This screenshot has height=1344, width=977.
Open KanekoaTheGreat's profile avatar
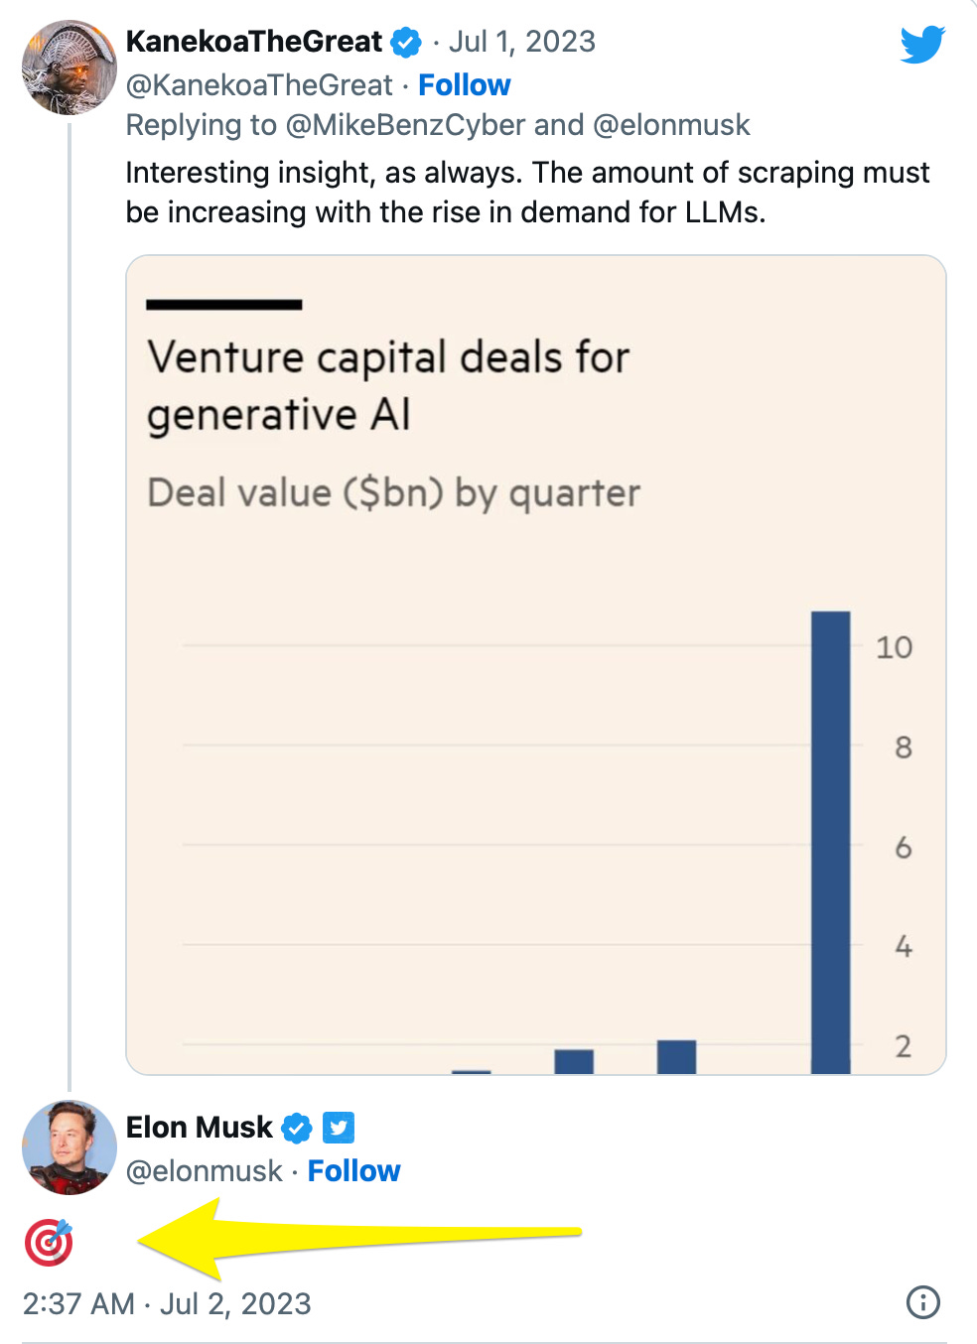[70, 67]
